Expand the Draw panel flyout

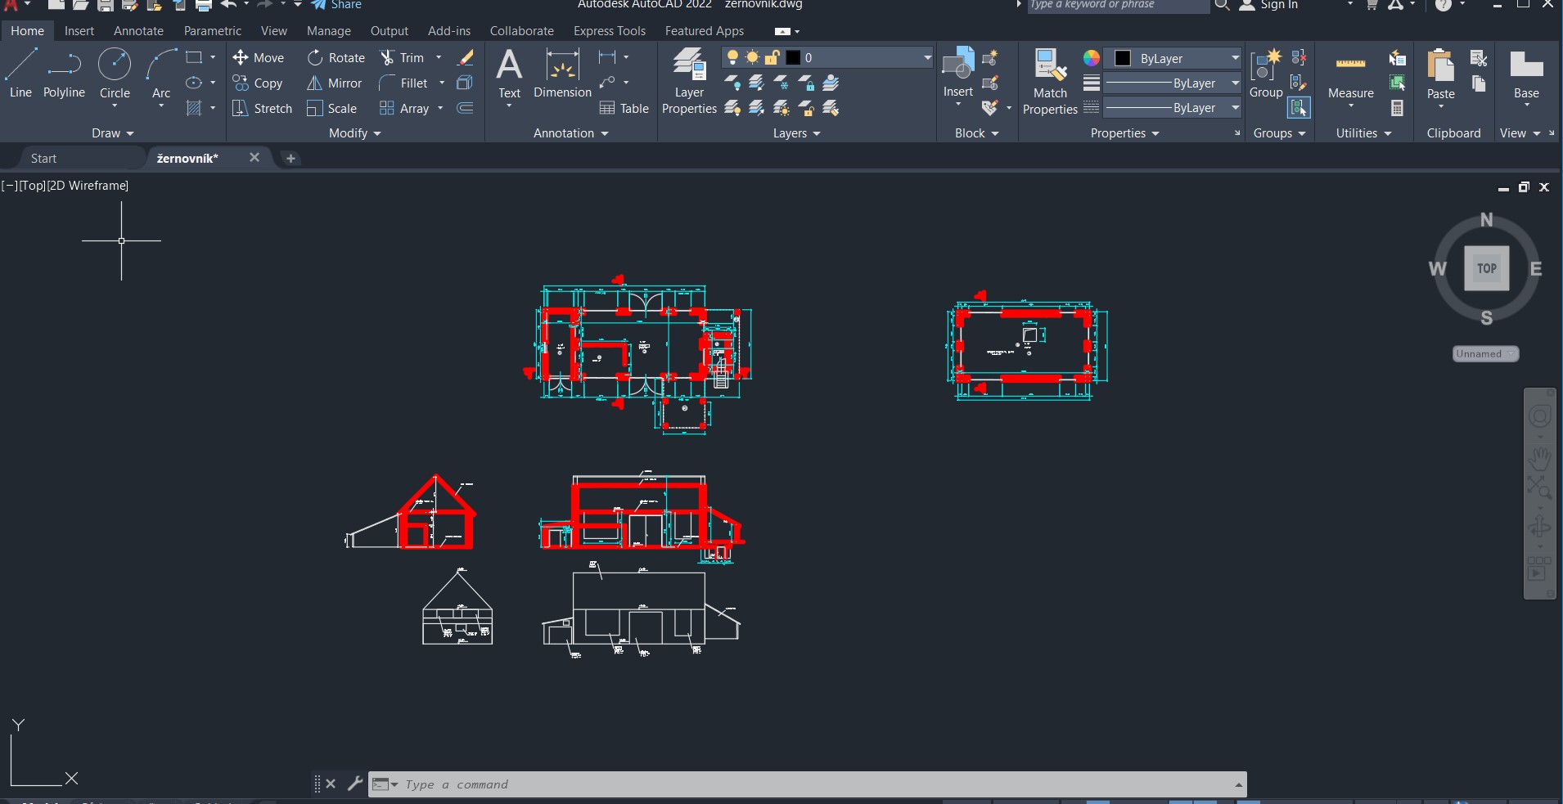tap(113, 133)
